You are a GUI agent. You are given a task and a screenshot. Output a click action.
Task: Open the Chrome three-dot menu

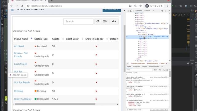coord(167,6)
